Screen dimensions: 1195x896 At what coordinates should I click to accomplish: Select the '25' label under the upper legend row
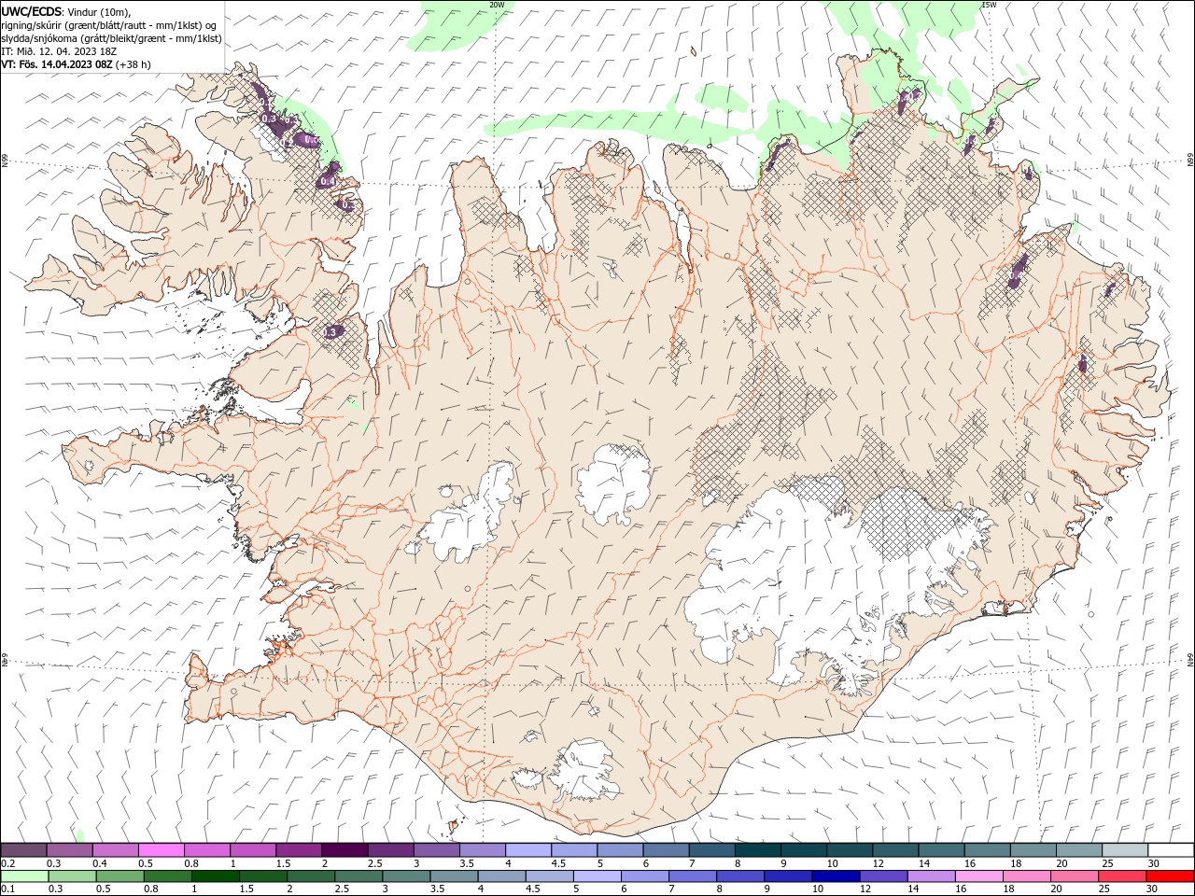click(x=1110, y=863)
